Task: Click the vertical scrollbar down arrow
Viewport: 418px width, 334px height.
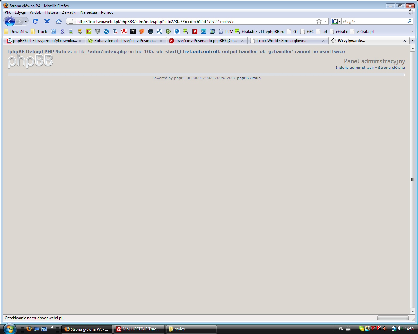Action: click(412, 311)
